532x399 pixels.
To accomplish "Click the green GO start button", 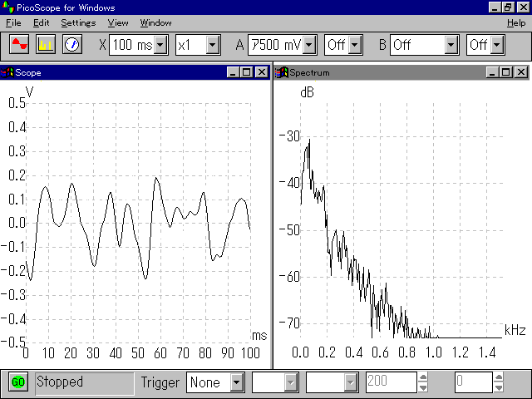I will (x=18, y=382).
